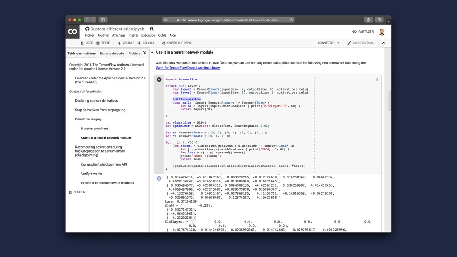Image resolution: width=457 pixels, height=257 pixels.
Task: Go to 'Licensed under the Apache License, Version 2.0' entry
Action: click(x=111, y=80)
